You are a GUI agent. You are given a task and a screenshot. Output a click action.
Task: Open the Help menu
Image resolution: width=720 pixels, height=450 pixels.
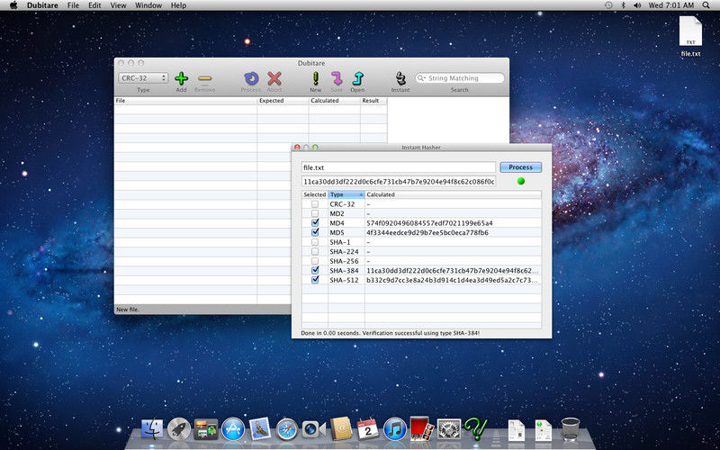[x=178, y=5]
